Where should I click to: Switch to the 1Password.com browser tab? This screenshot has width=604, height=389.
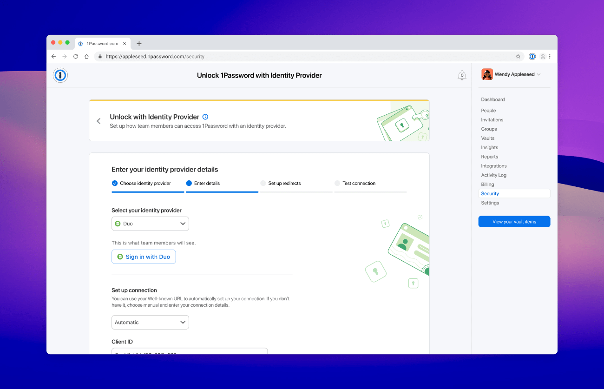coord(100,43)
